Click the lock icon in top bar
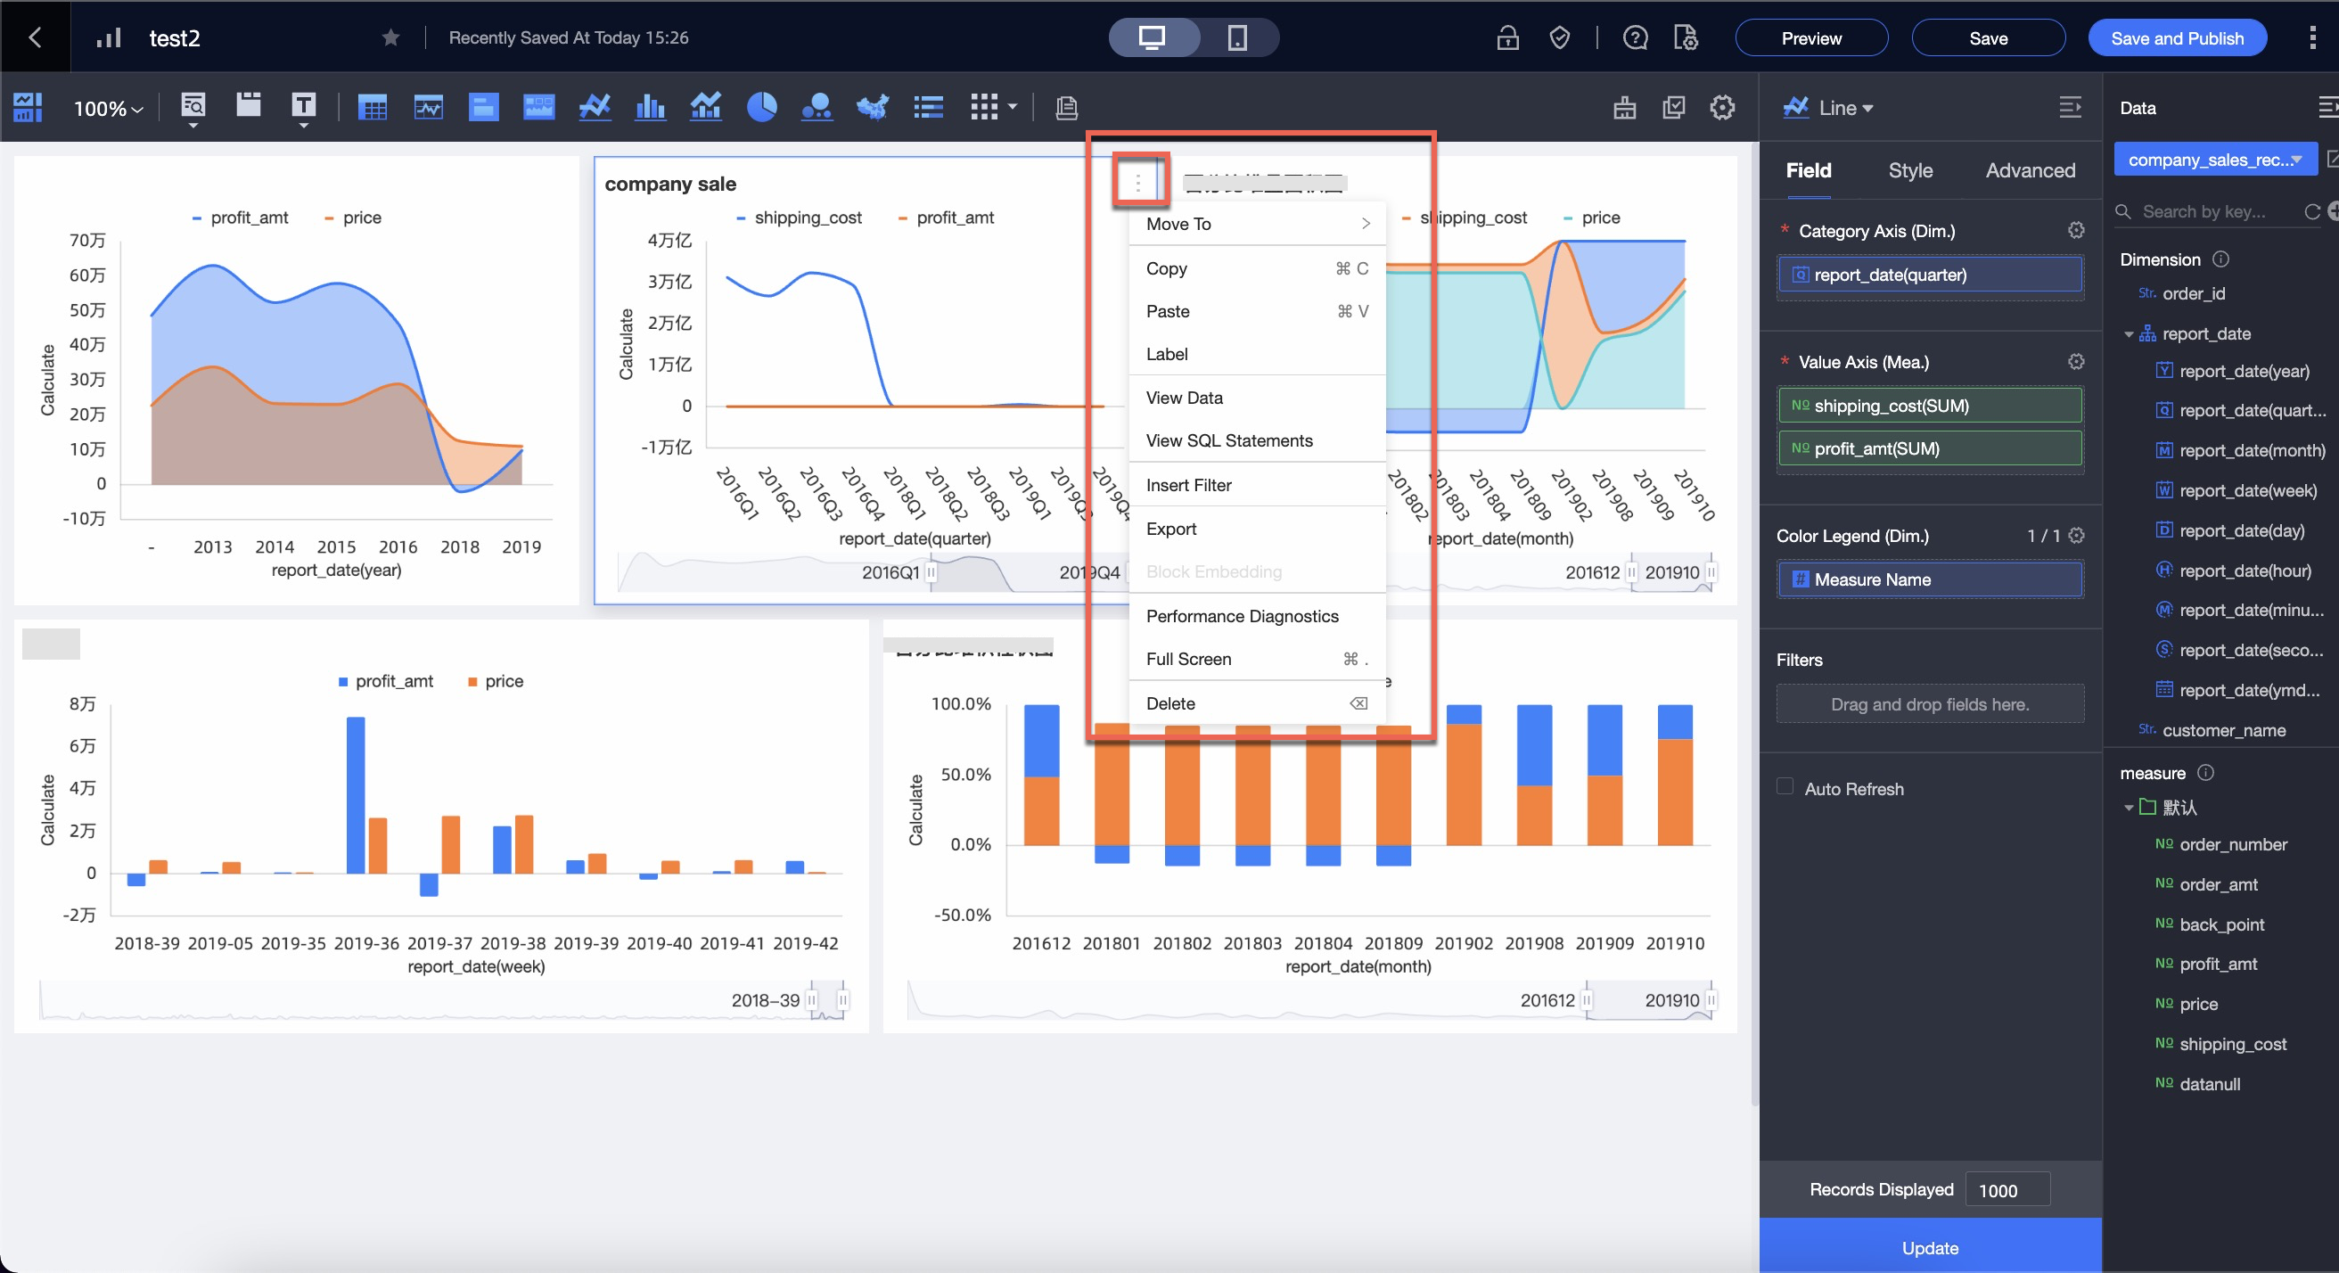The image size is (2339, 1273). (x=1507, y=38)
